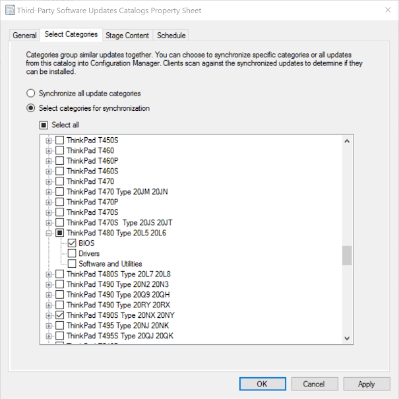Expand ThinkPad T495 Type 20NJ 20NK node

[49, 326]
